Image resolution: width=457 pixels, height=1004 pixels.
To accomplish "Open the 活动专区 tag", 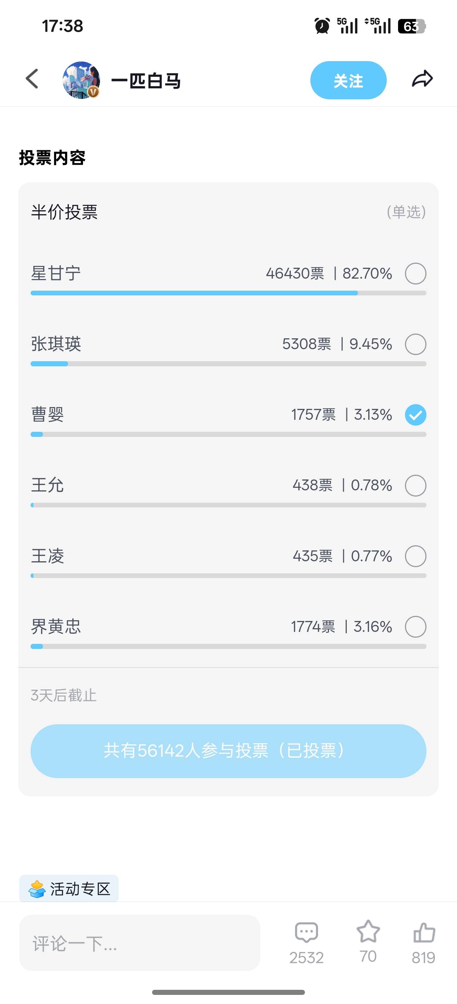I will coord(69,889).
